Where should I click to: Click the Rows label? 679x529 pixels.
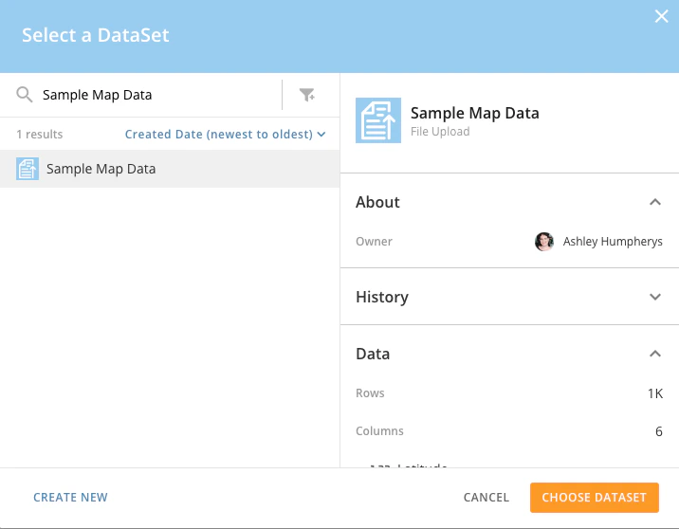(x=370, y=393)
